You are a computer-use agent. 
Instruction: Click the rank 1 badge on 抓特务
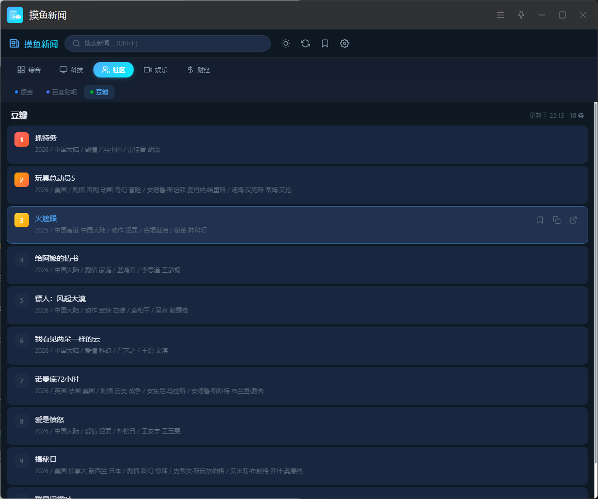(x=22, y=140)
